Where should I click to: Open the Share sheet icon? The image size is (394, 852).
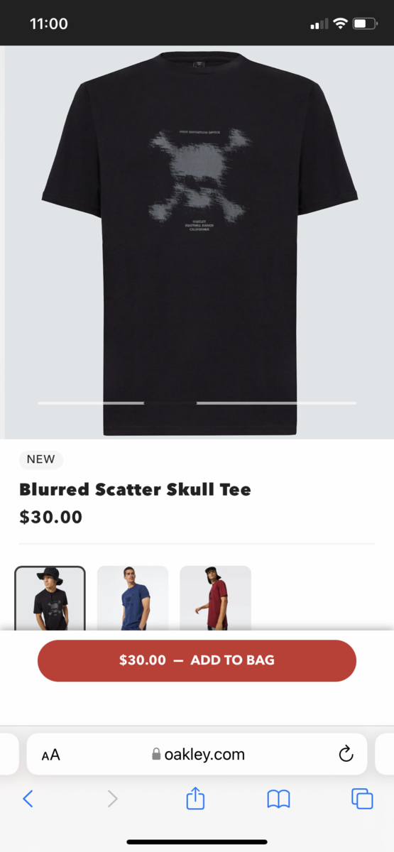(195, 798)
